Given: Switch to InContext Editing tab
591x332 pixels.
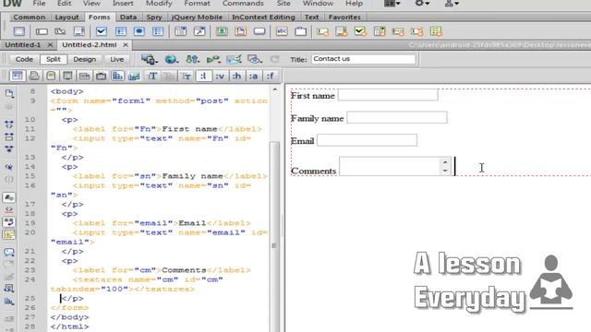Looking at the screenshot, I should [263, 18].
